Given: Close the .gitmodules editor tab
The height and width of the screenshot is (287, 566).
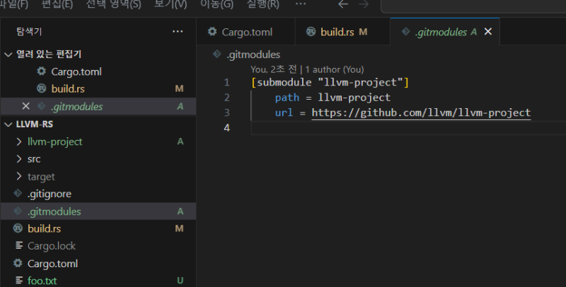Looking at the screenshot, I should (x=487, y=32).
